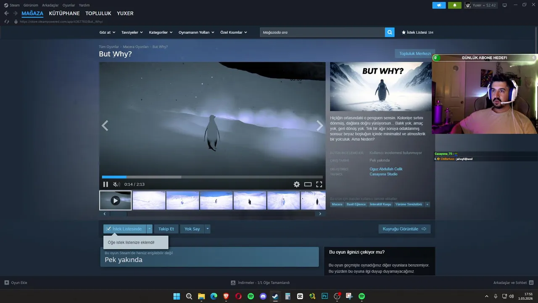
Task: Click the Yürüme Simülatörü tag
Action: point(408,204)
